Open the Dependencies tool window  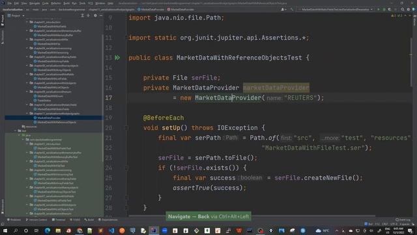[108, 220]
